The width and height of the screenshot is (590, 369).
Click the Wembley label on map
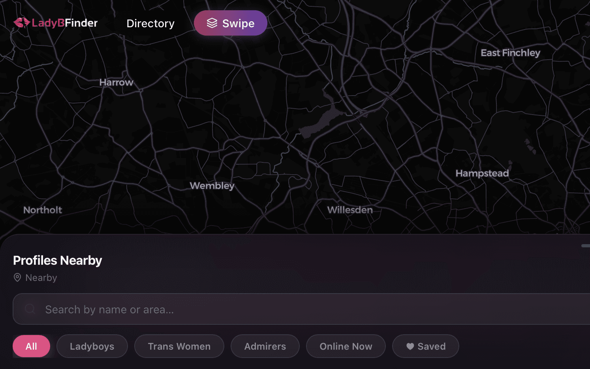212,186
